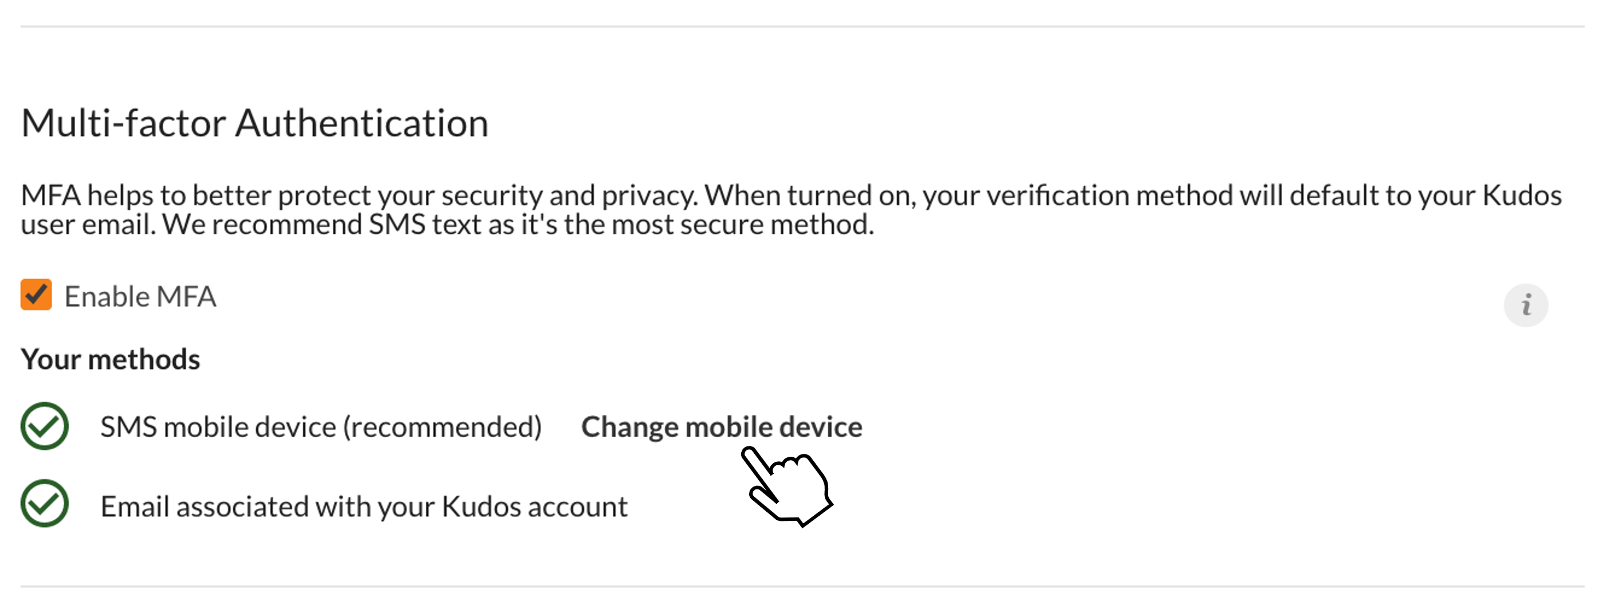The image size is (1610, 604).
Task: Click the green checkmark next to SMS mobile device
Action: [x=44, y=426]
